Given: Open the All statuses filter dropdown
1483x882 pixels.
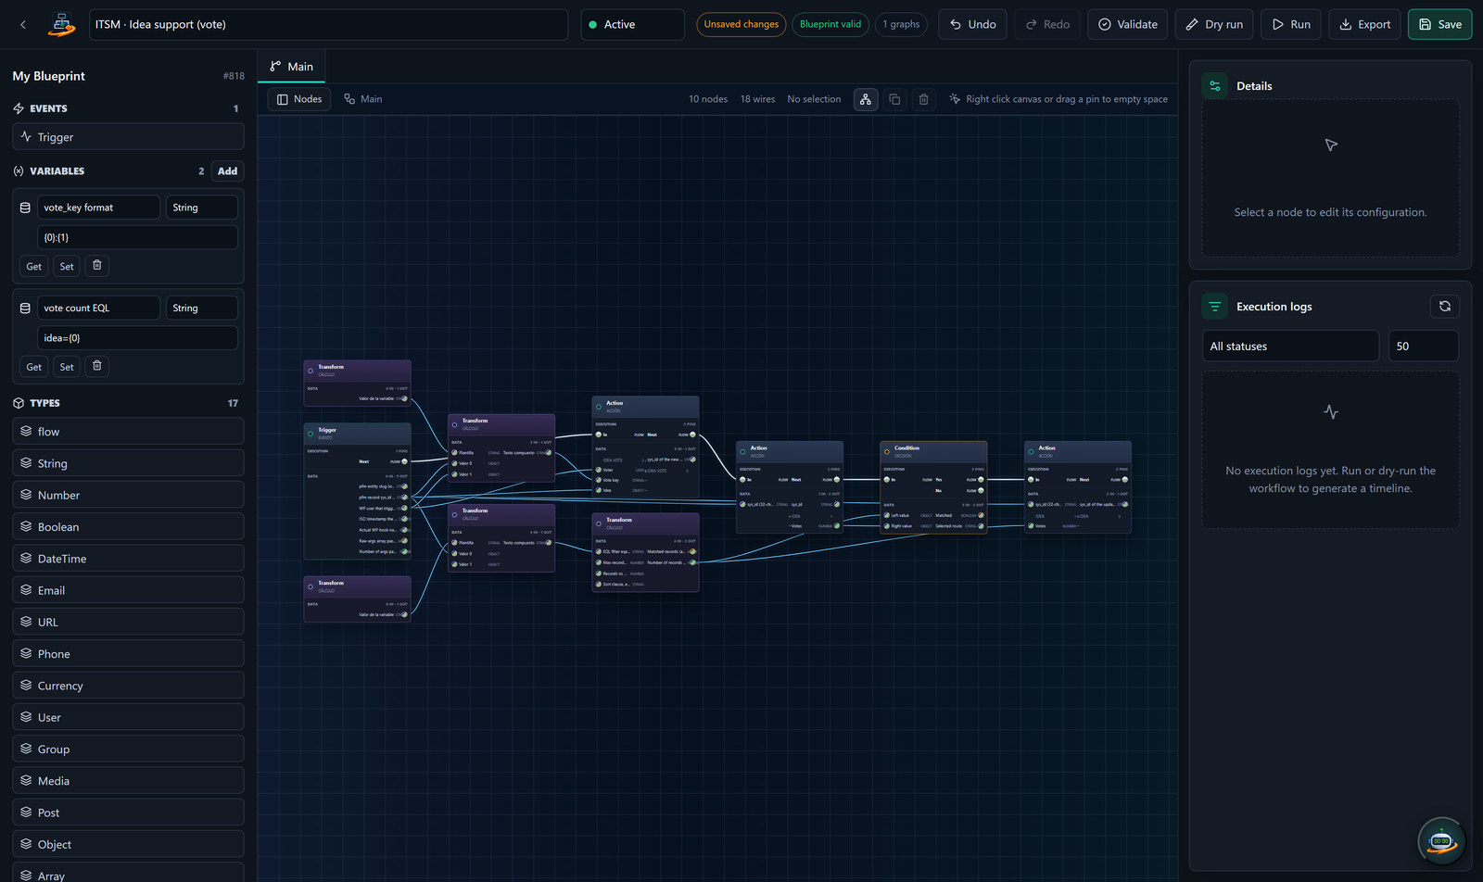Looking at the screenshot, I should pyautogui.click(x=1290, y=346).
